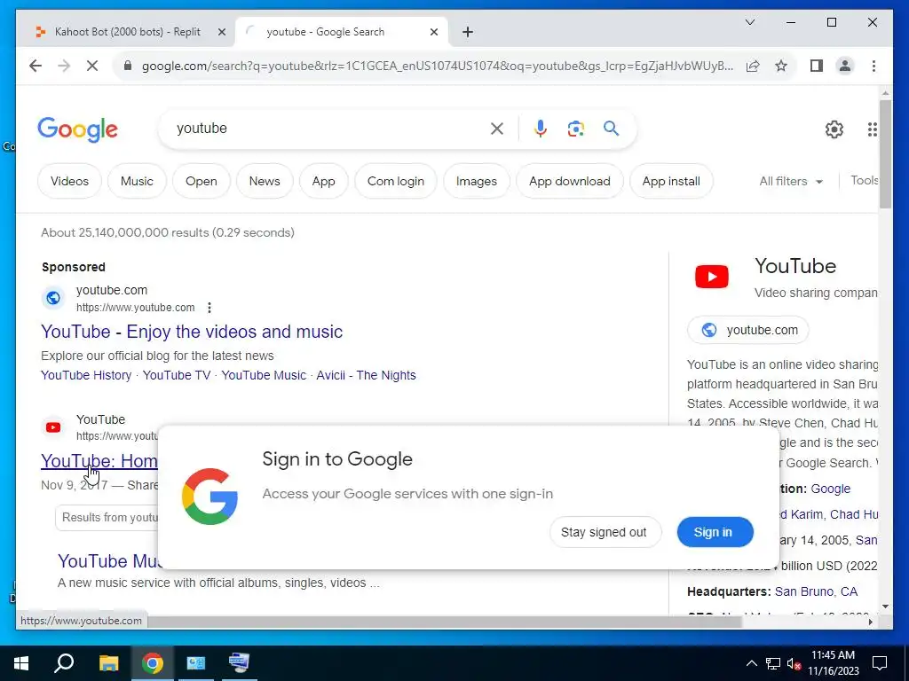
Task: Select the App download chip
Action: [569, 181]
